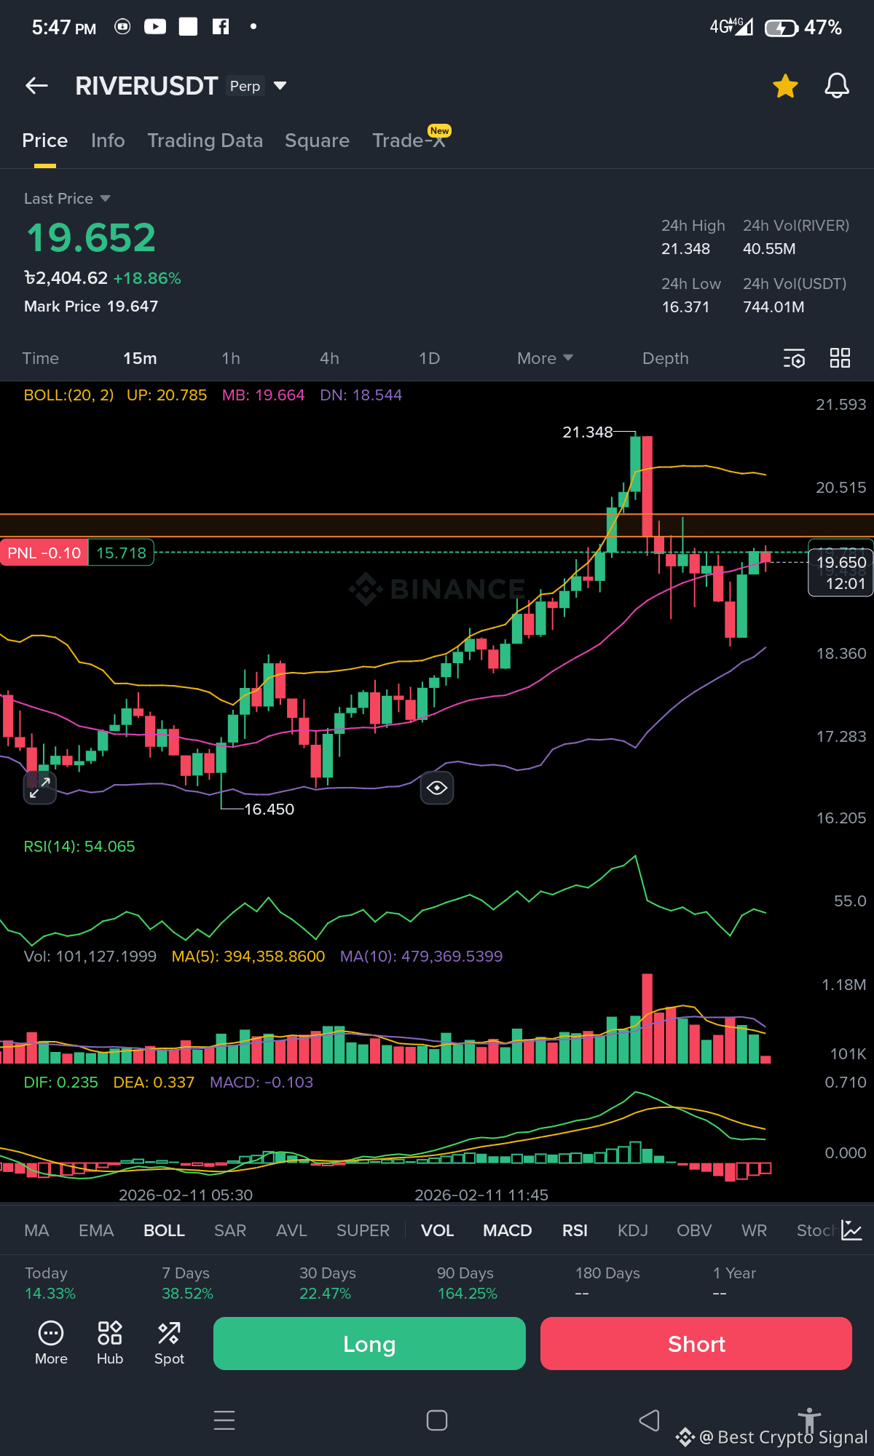Toggle the MACD sub-indicator
Viewport: 874px width, 1456px height.
507,1230
